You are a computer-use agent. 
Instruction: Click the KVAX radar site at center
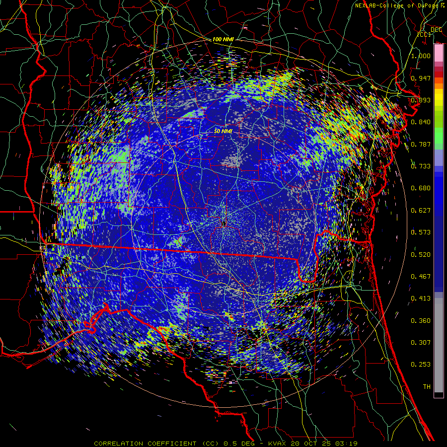[223, 224]
